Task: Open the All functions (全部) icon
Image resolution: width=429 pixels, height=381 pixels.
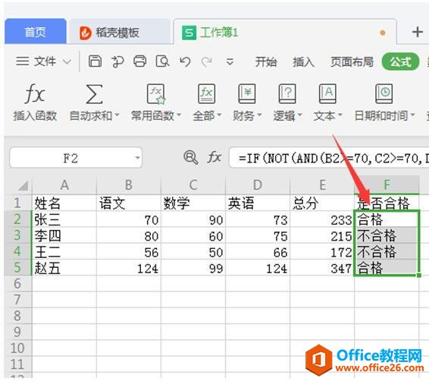Action: click(x=207, y=94)
